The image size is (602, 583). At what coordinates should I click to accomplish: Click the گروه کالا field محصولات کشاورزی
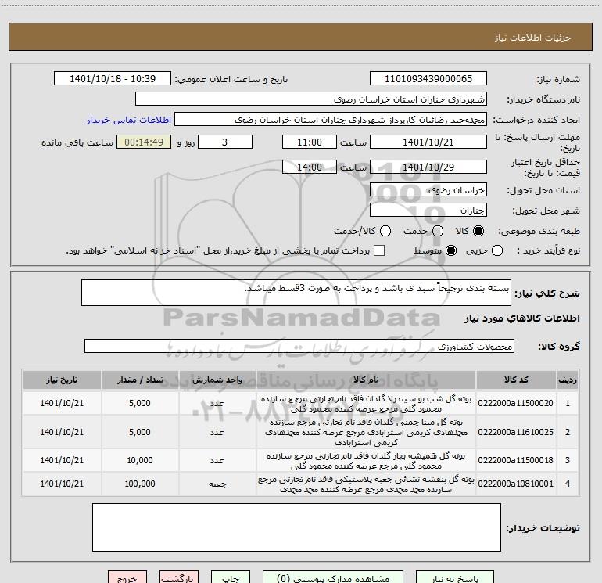[x=299, y=346]
